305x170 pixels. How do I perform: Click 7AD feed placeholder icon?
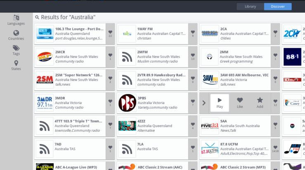pyautogui.click(x=44, y=149)
